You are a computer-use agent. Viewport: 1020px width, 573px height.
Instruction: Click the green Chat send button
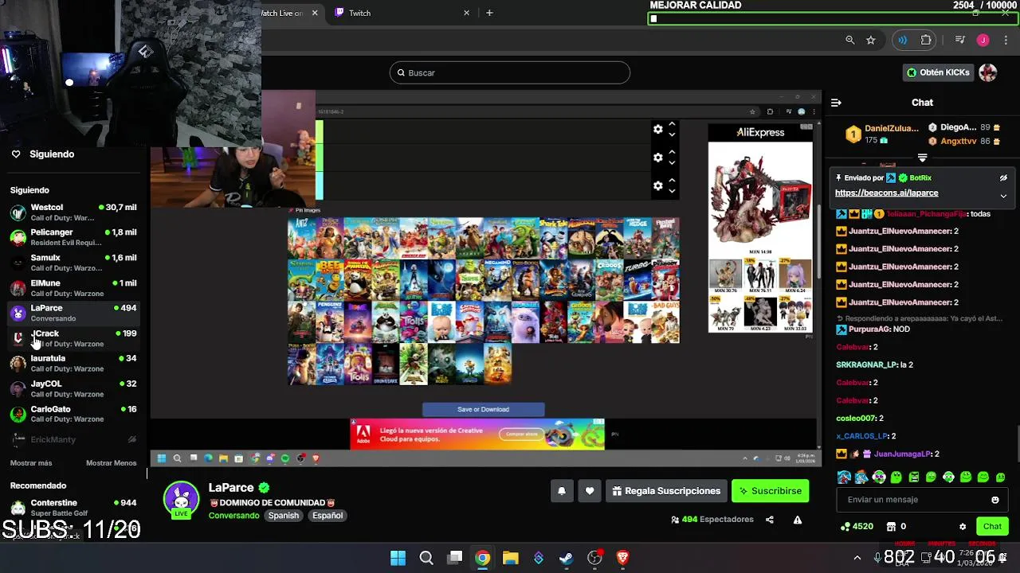992,526
